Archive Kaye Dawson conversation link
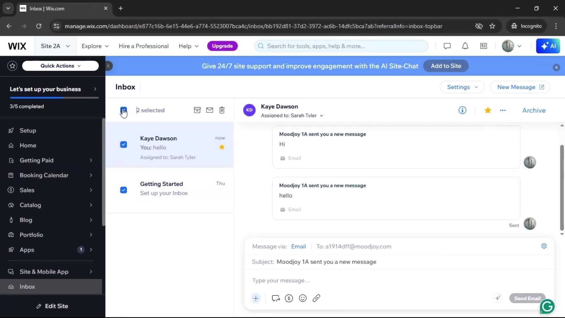Viewport: 565px width, 318px height. pos(534,110)
